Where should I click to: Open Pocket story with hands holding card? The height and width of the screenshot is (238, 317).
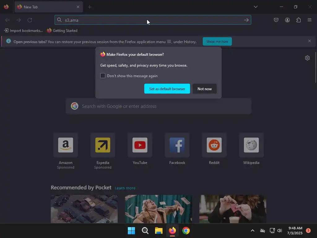233,209
